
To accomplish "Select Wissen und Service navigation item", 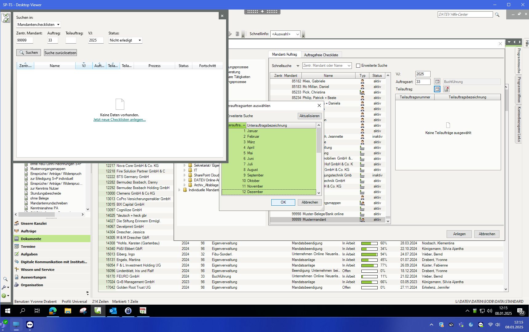I will (x=38, y=270).
